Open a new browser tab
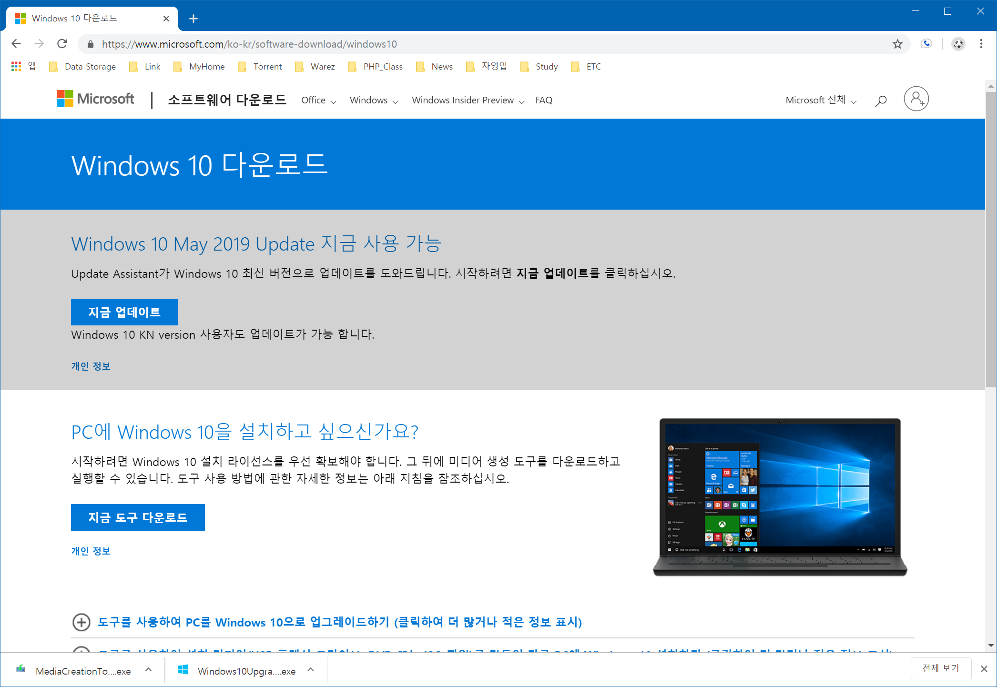Screen dimensions: 997x687 [x=193, y=19]
